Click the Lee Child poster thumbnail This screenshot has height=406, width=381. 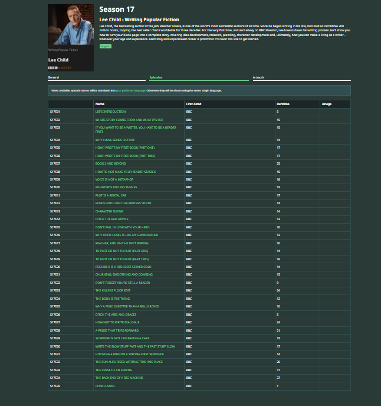click(x=71, y=38)
